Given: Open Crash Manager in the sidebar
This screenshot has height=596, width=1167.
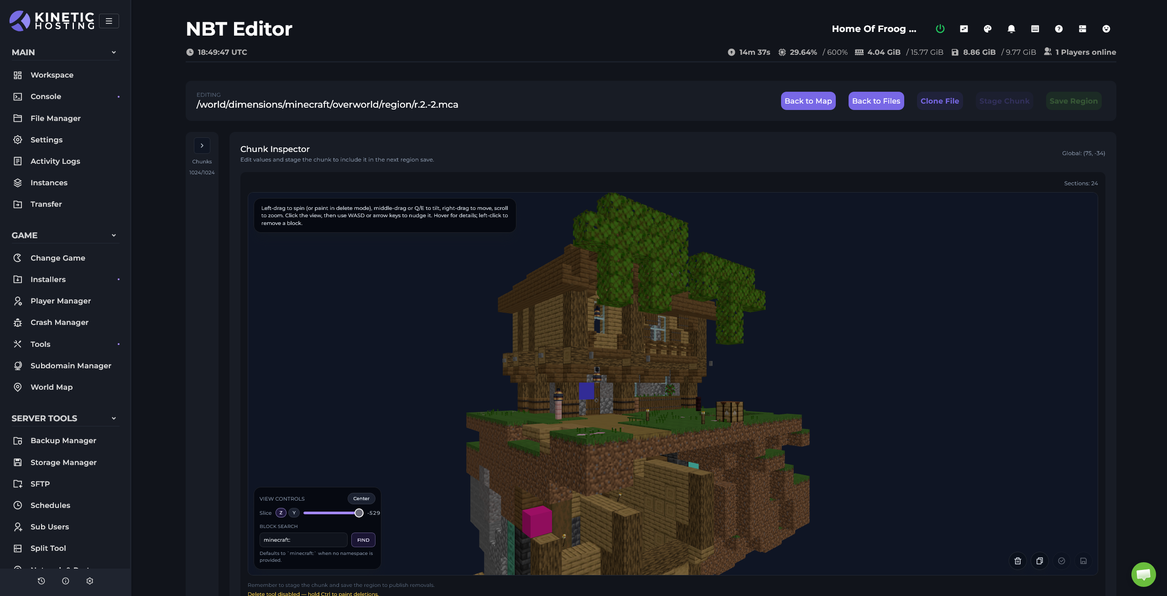Looking at the screenshot, I should pyautogui.click(x=65, y=322).
